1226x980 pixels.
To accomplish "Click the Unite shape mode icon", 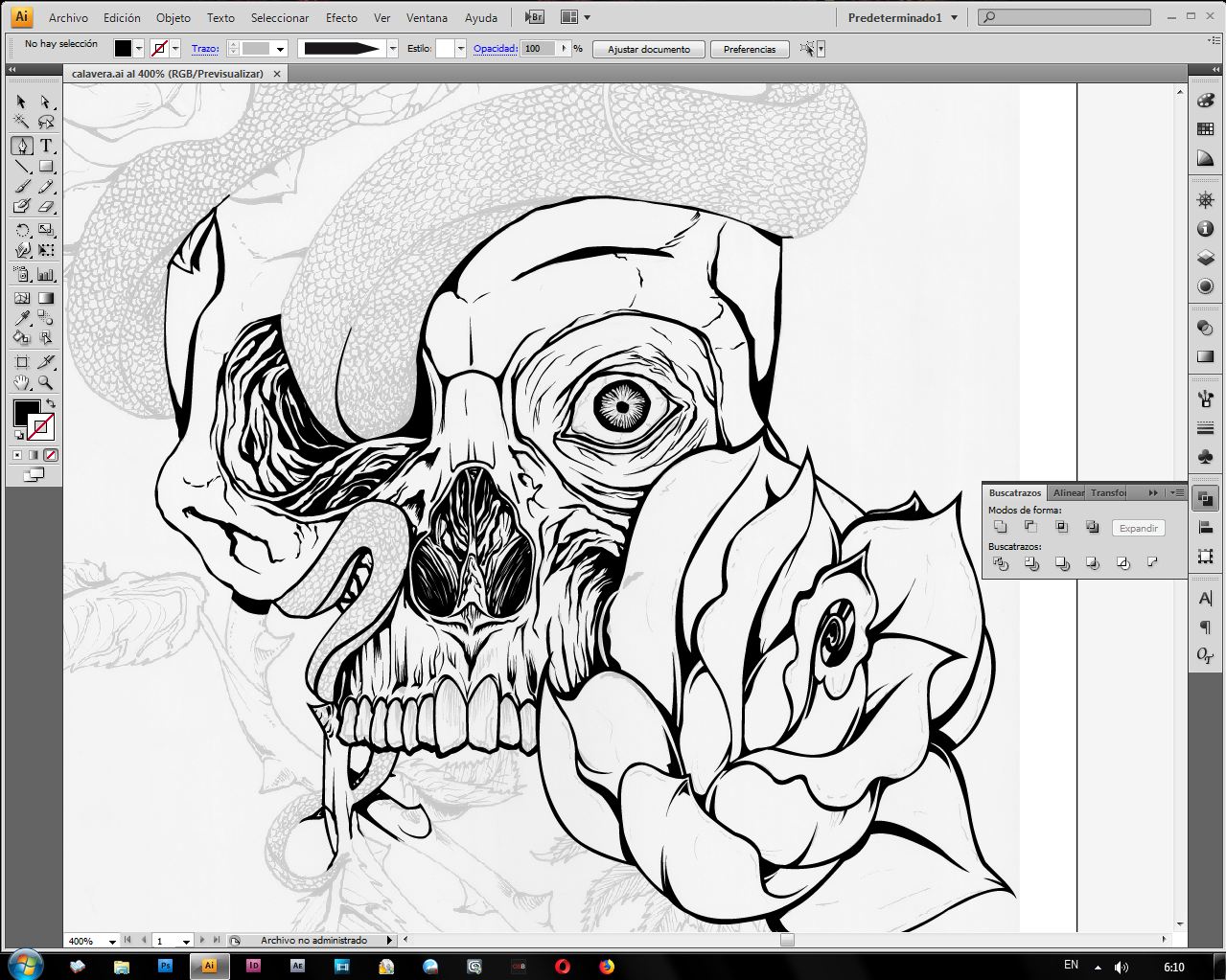I will point(1001,527).
